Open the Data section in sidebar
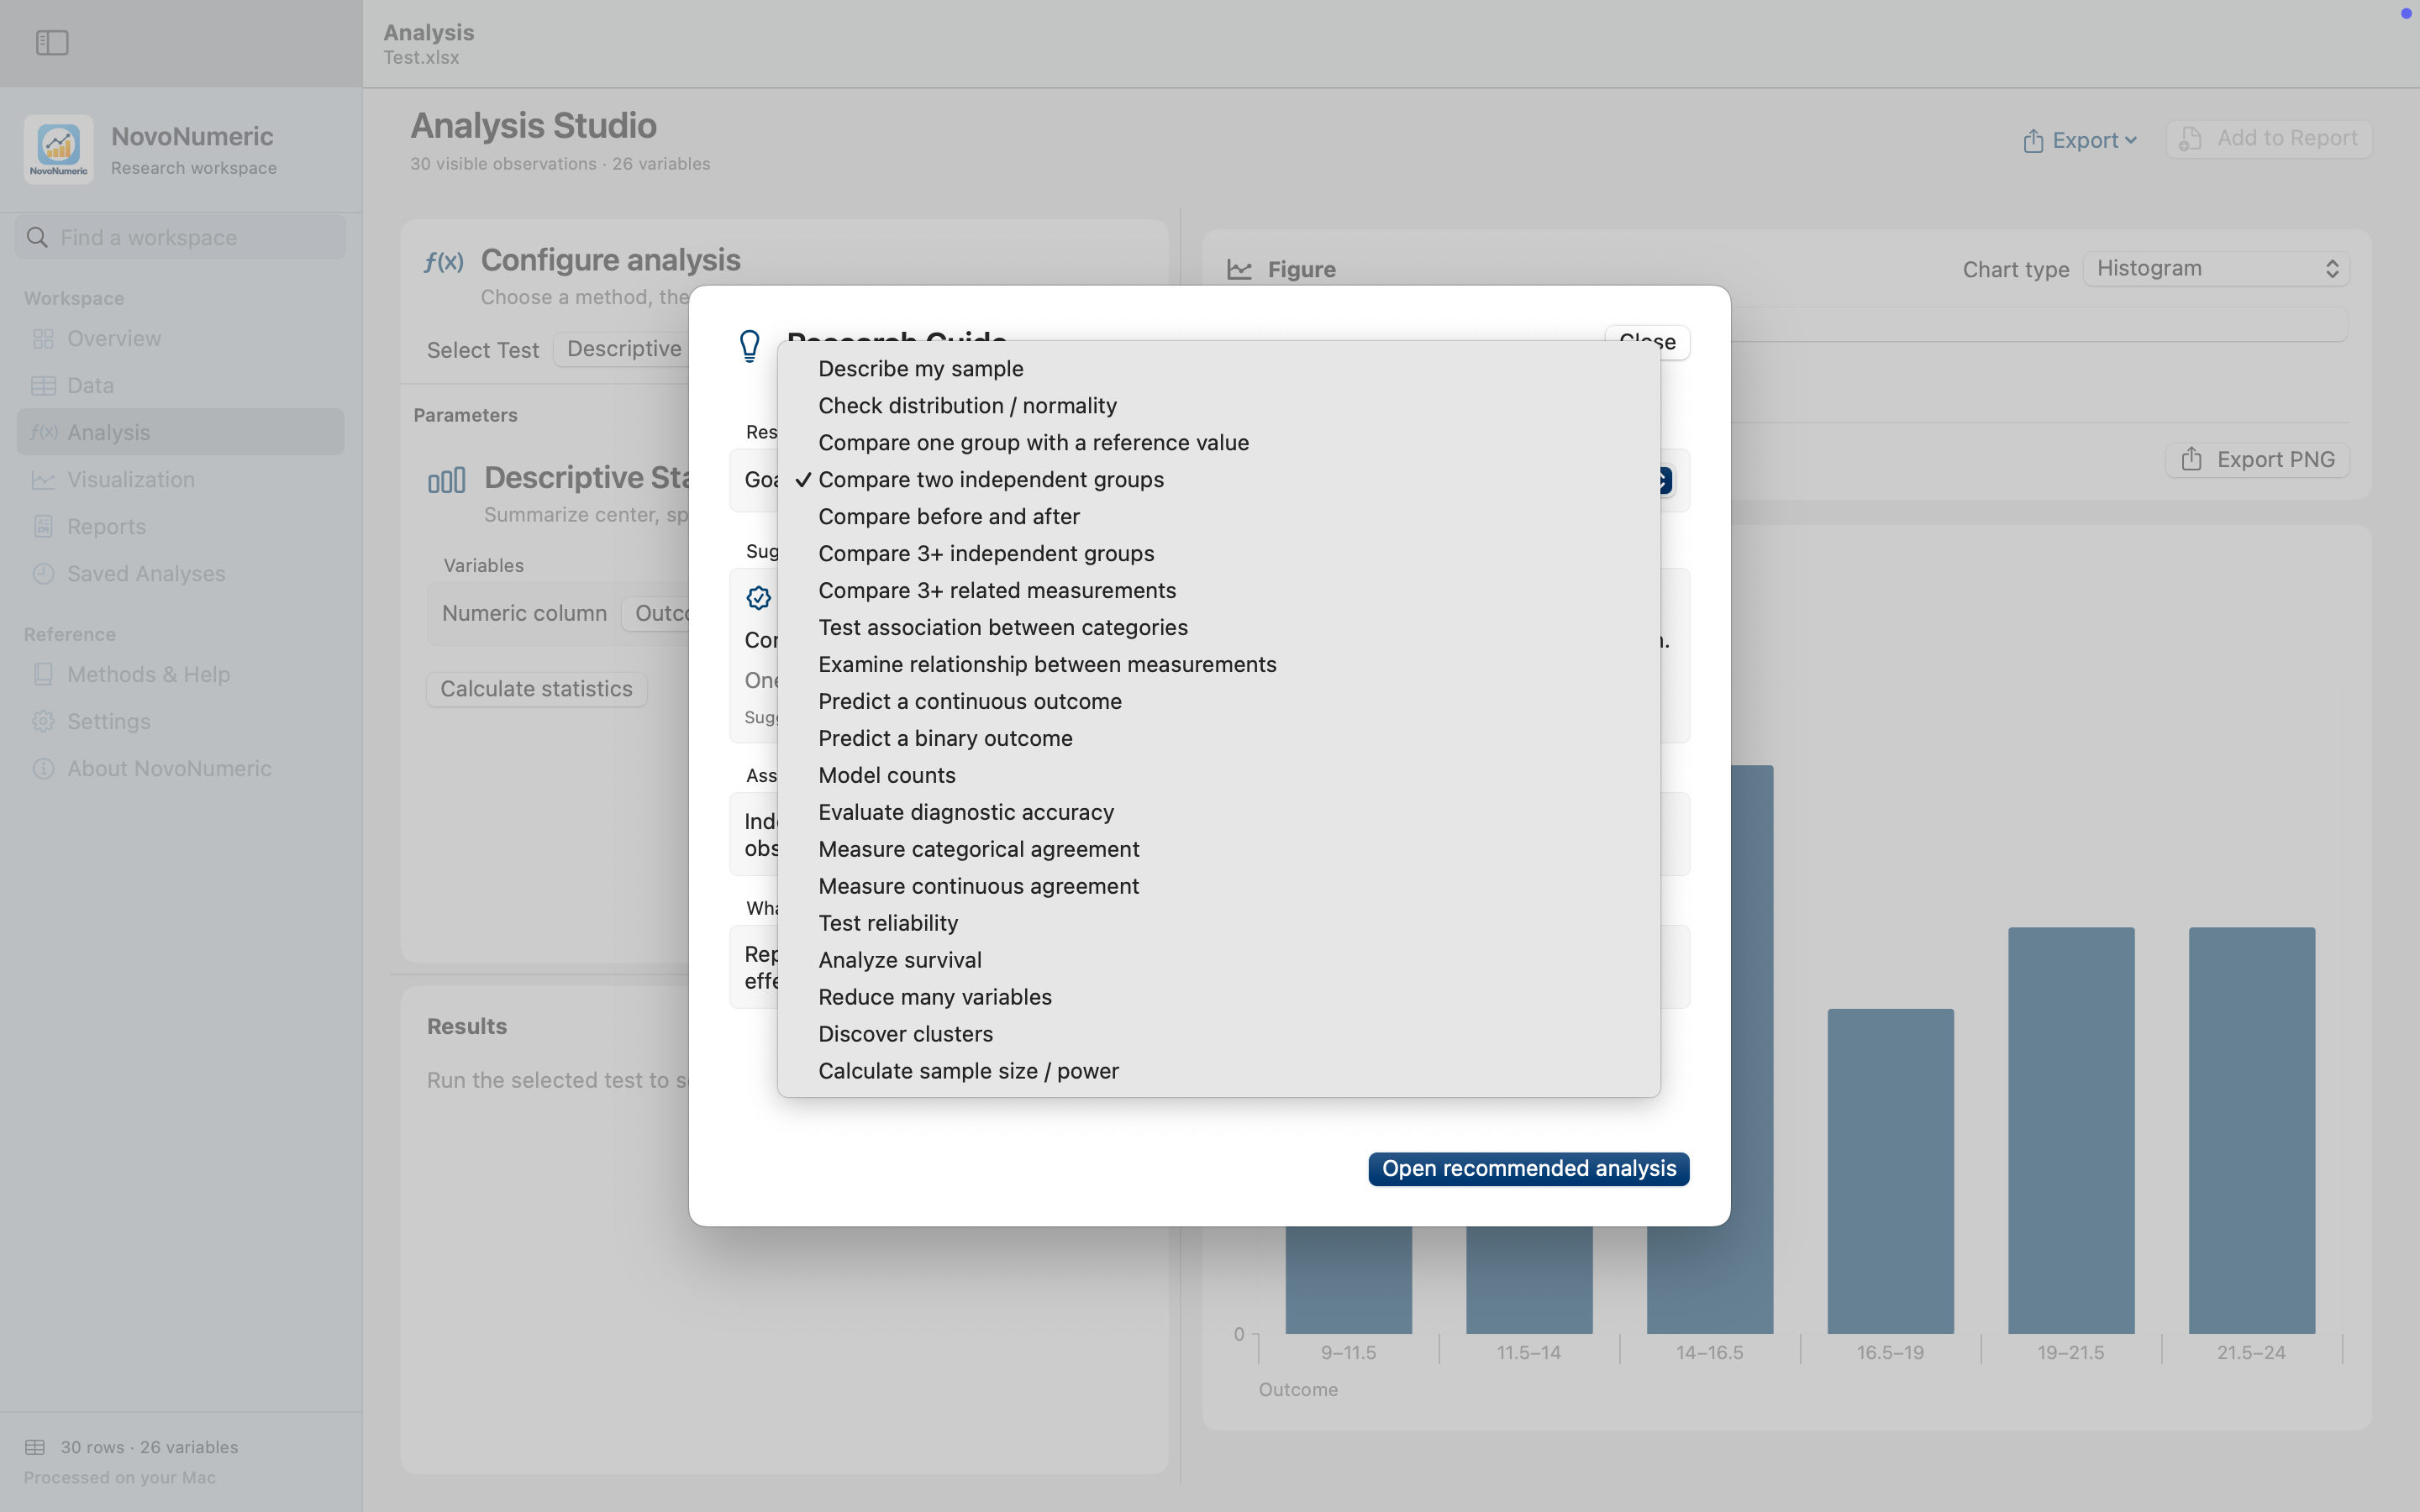The height and width of the screenshot is (1512, 2420). tap(180, 385)
